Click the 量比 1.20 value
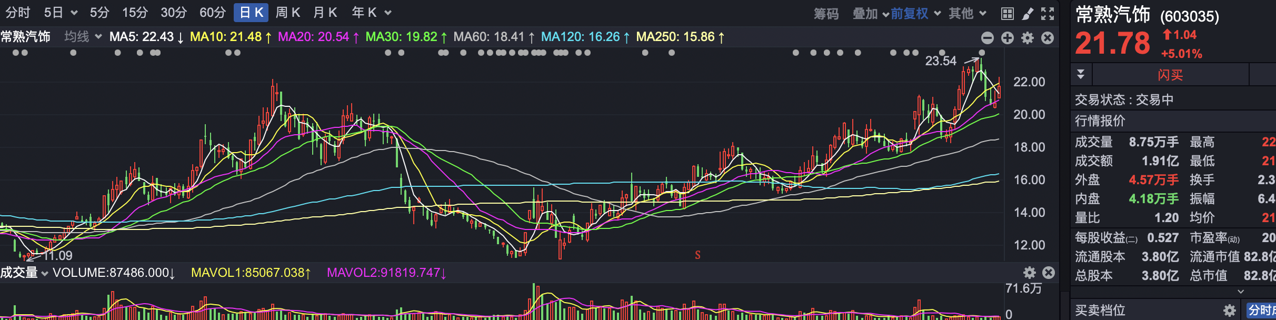1276x320 pixels. (x=1167, y=218)
